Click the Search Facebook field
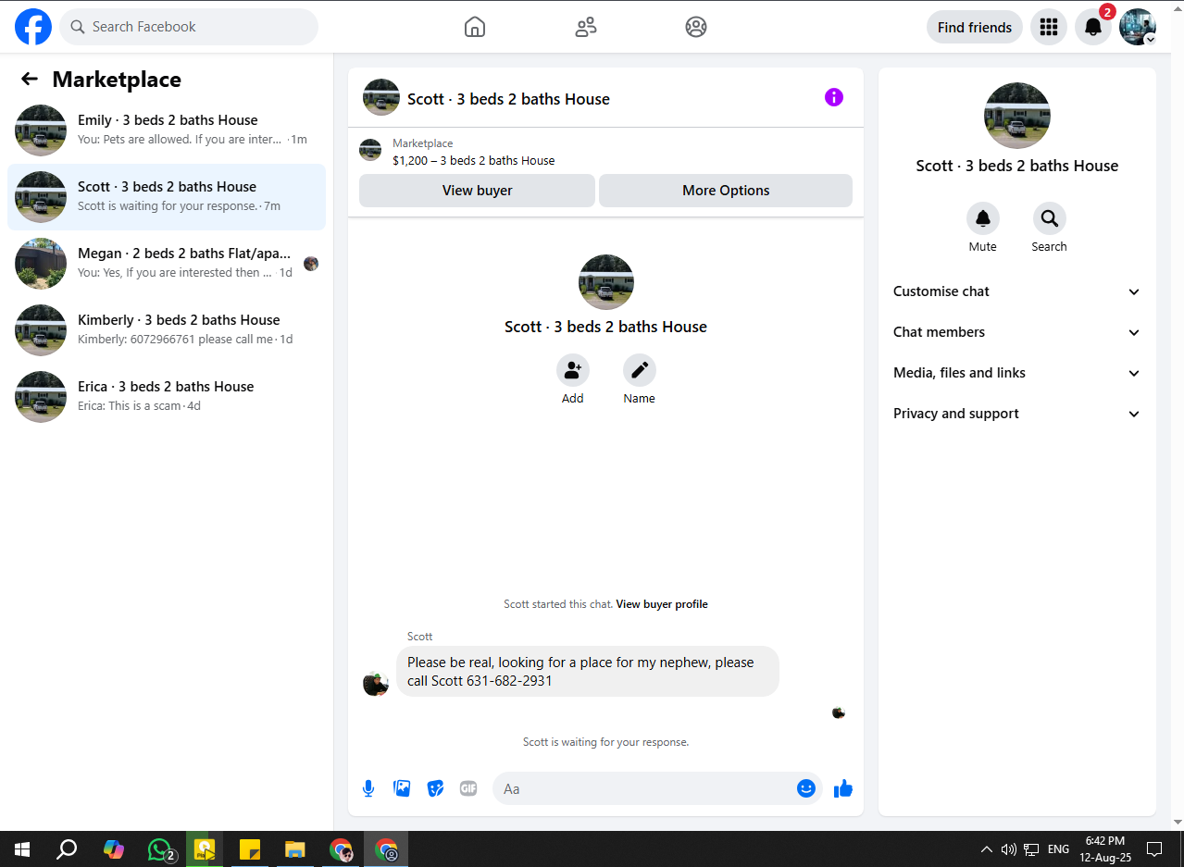The width and height of the screenshot is (1184, 867). (x=189, y=27)
